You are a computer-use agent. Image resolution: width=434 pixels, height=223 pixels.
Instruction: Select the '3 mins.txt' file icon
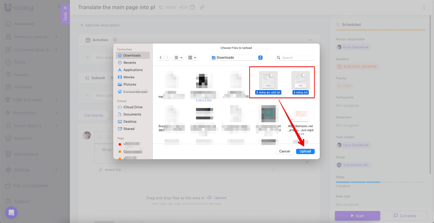[301, 81]
